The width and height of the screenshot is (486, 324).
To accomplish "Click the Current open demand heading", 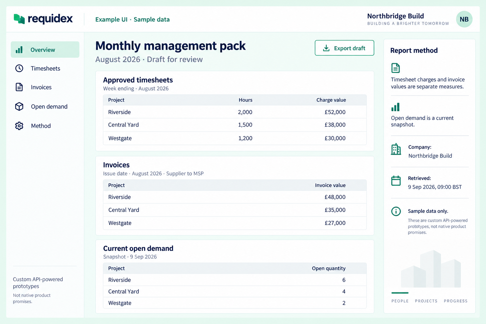I will (x=138, y=248).
